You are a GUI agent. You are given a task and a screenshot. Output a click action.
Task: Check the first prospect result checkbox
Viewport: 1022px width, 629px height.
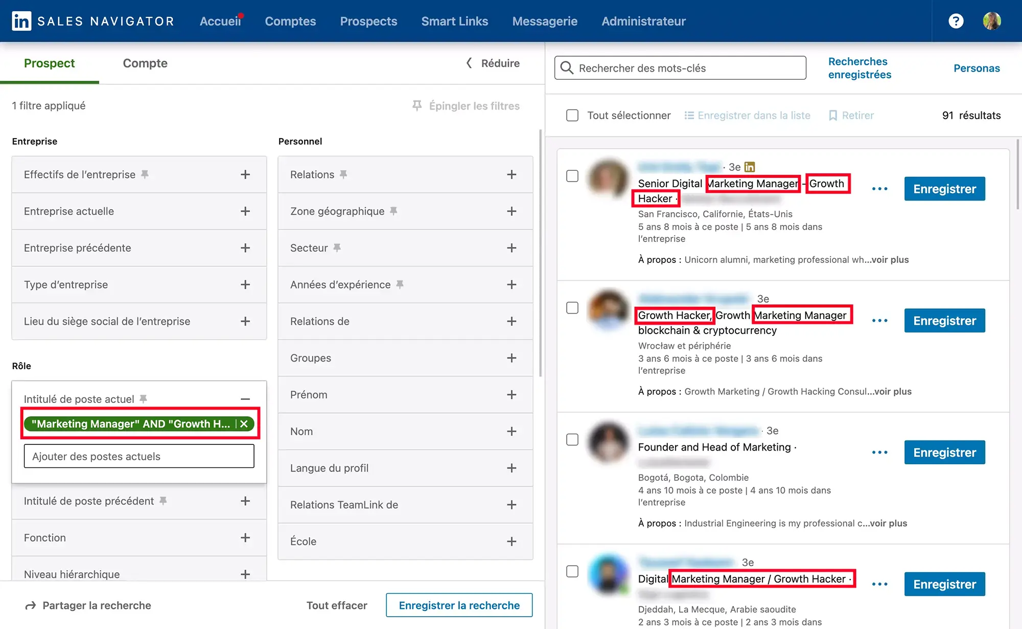[572, 175]
